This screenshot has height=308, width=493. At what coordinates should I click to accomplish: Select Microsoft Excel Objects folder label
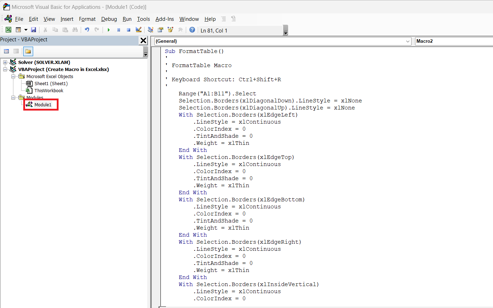50,76
